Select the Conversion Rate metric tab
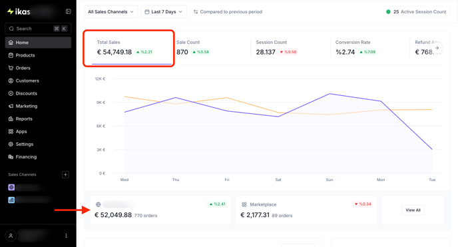 (369, 48)
